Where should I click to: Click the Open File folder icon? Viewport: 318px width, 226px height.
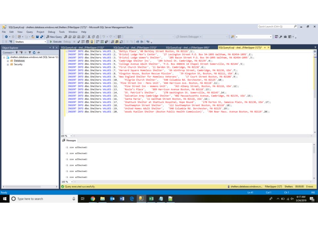(32, 37)
